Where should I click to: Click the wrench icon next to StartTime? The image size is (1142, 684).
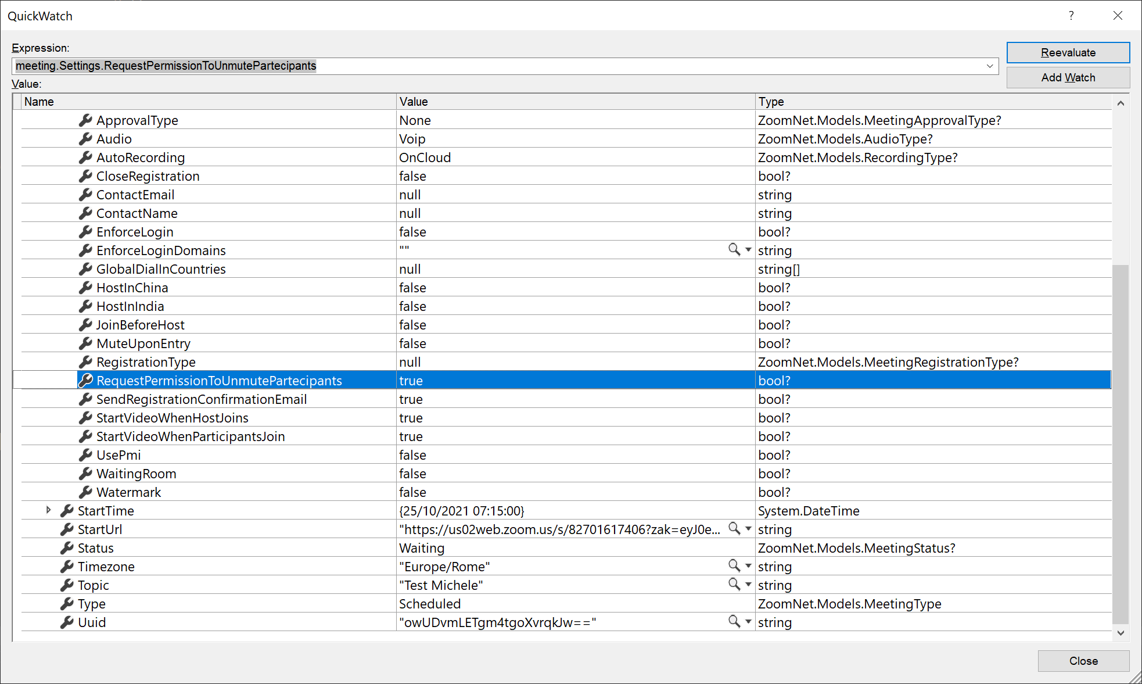[x=66, y=510]
